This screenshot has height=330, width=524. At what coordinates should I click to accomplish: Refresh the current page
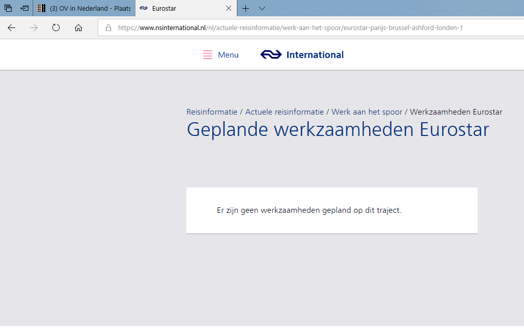56,28
